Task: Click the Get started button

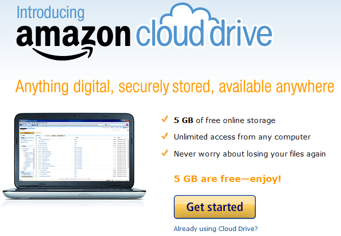Action: point(215,206)
